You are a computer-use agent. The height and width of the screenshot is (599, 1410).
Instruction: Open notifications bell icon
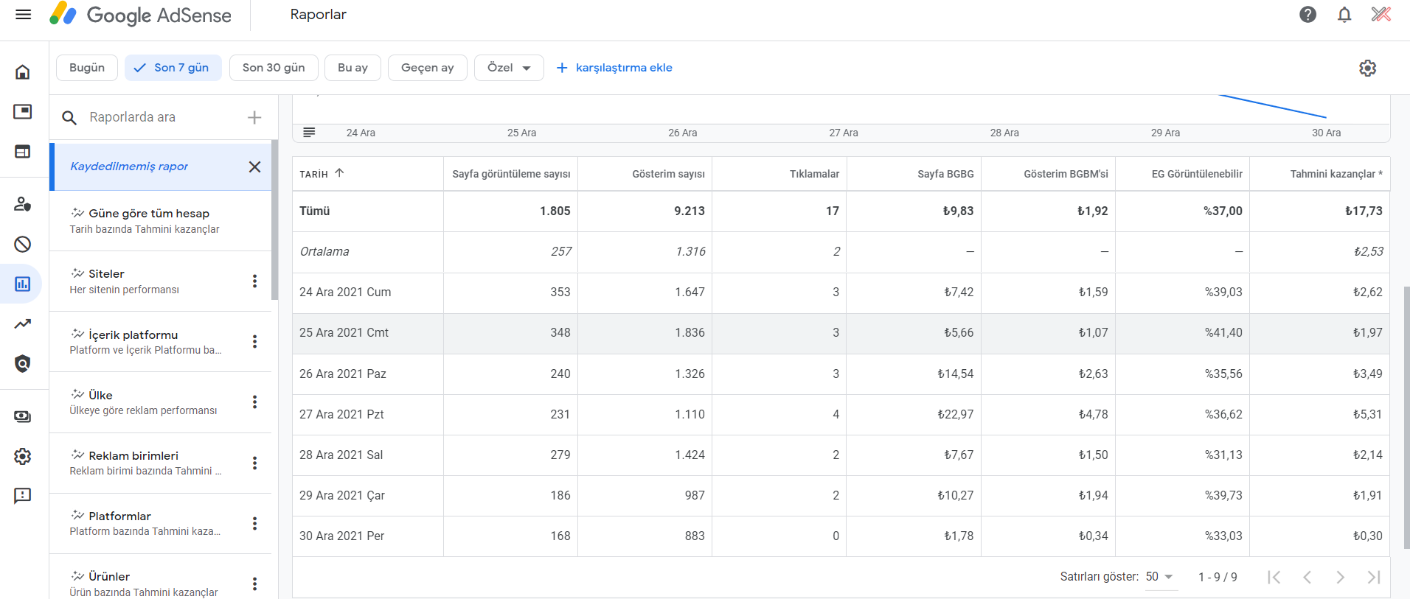tap(1344, 15)
